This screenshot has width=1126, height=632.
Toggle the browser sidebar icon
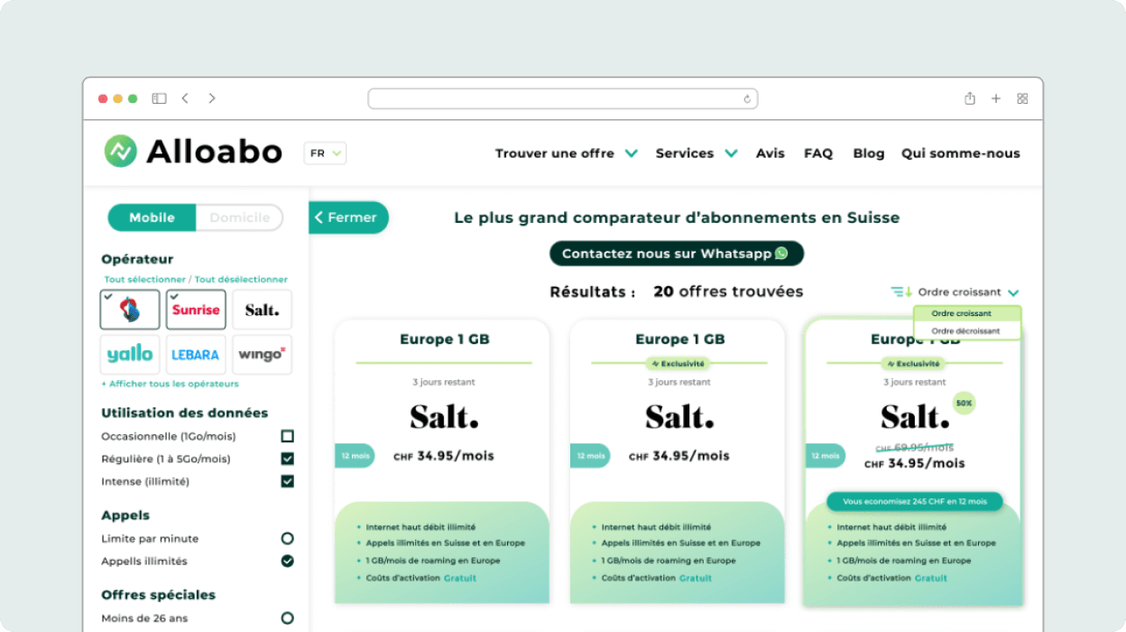159,98
